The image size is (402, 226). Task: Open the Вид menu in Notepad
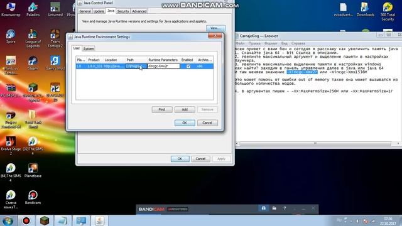(x=285, y=43)
